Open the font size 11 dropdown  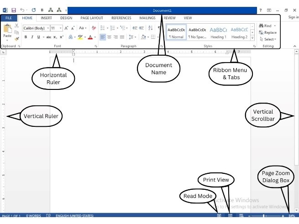pyautogui.click(x=56, y=28)
